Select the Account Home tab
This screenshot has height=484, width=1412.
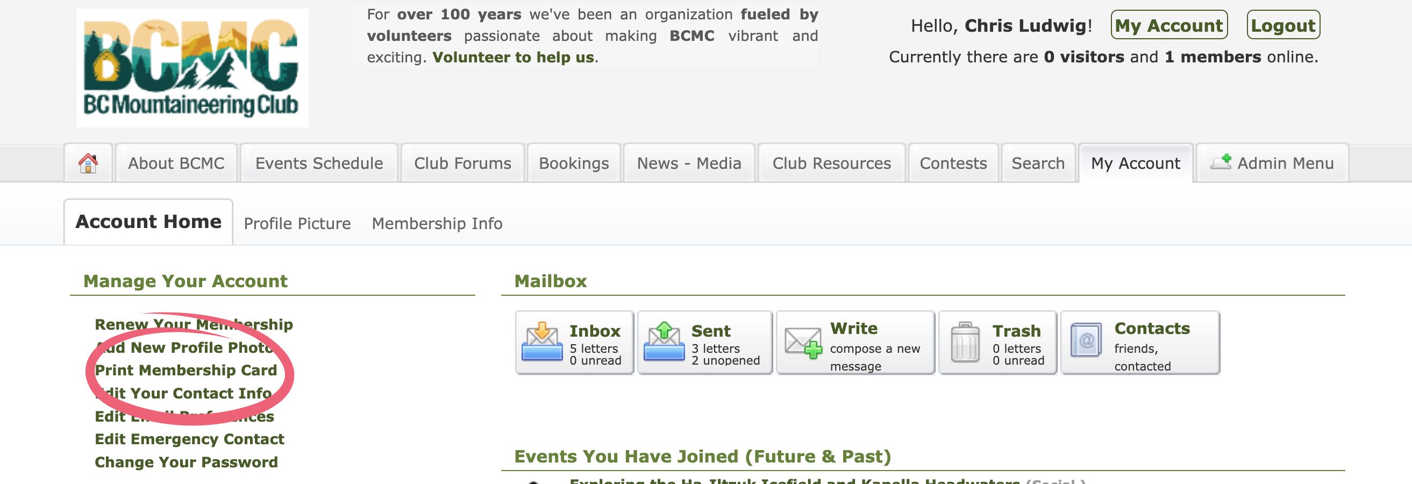(x=148, y=222)
